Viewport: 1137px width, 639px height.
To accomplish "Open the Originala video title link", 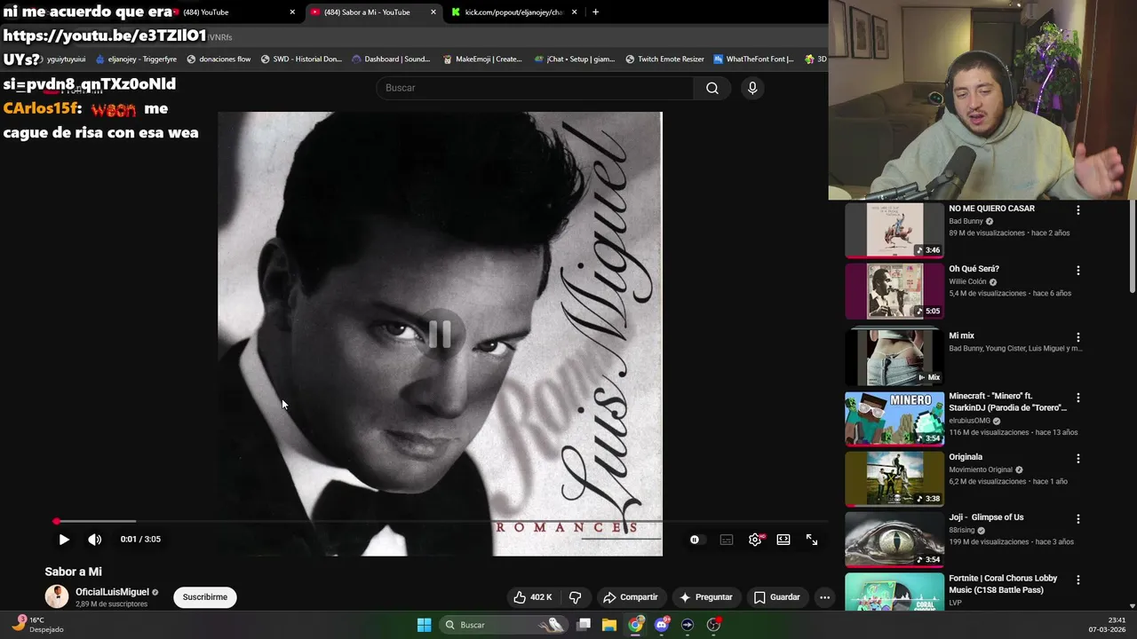I will [966, 457].
